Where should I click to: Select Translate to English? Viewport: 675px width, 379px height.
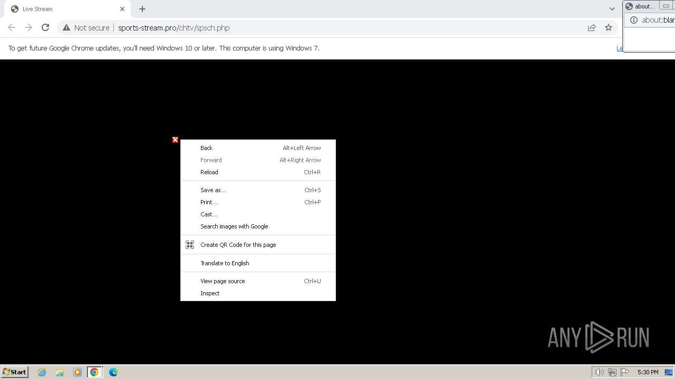[258, 263]
